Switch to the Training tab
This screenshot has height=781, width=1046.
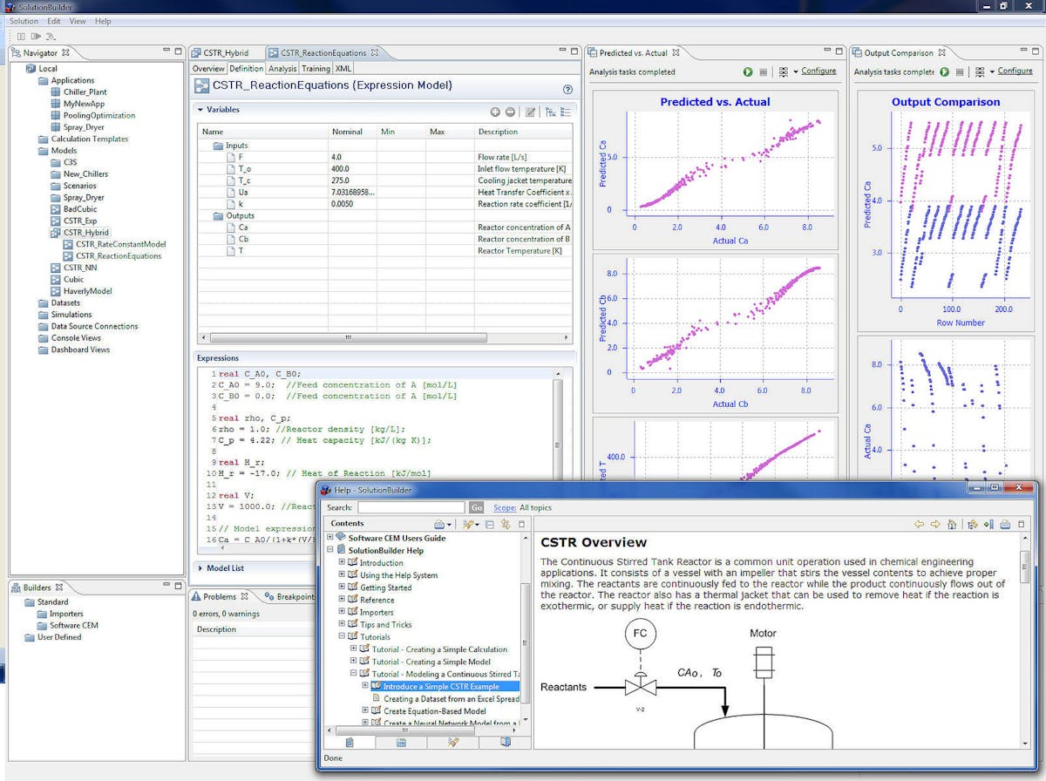316,68
